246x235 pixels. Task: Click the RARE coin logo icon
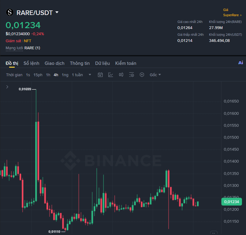pyautogui.click(x=10, y=13)
